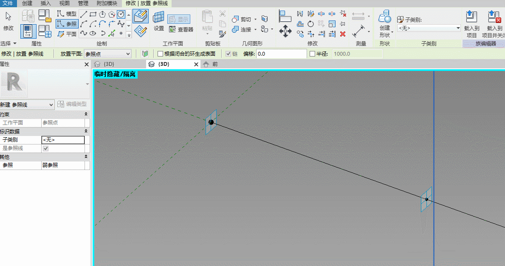Click the red Delete X icon
This screenshot has height=266, width=505.
coord(343,34)
